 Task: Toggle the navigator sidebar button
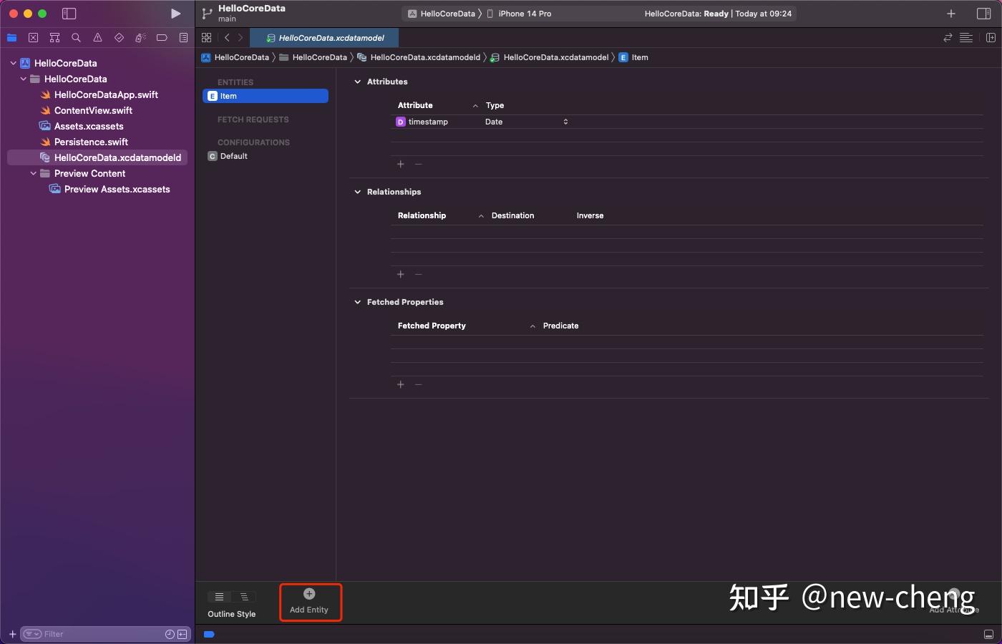(69, 14)
